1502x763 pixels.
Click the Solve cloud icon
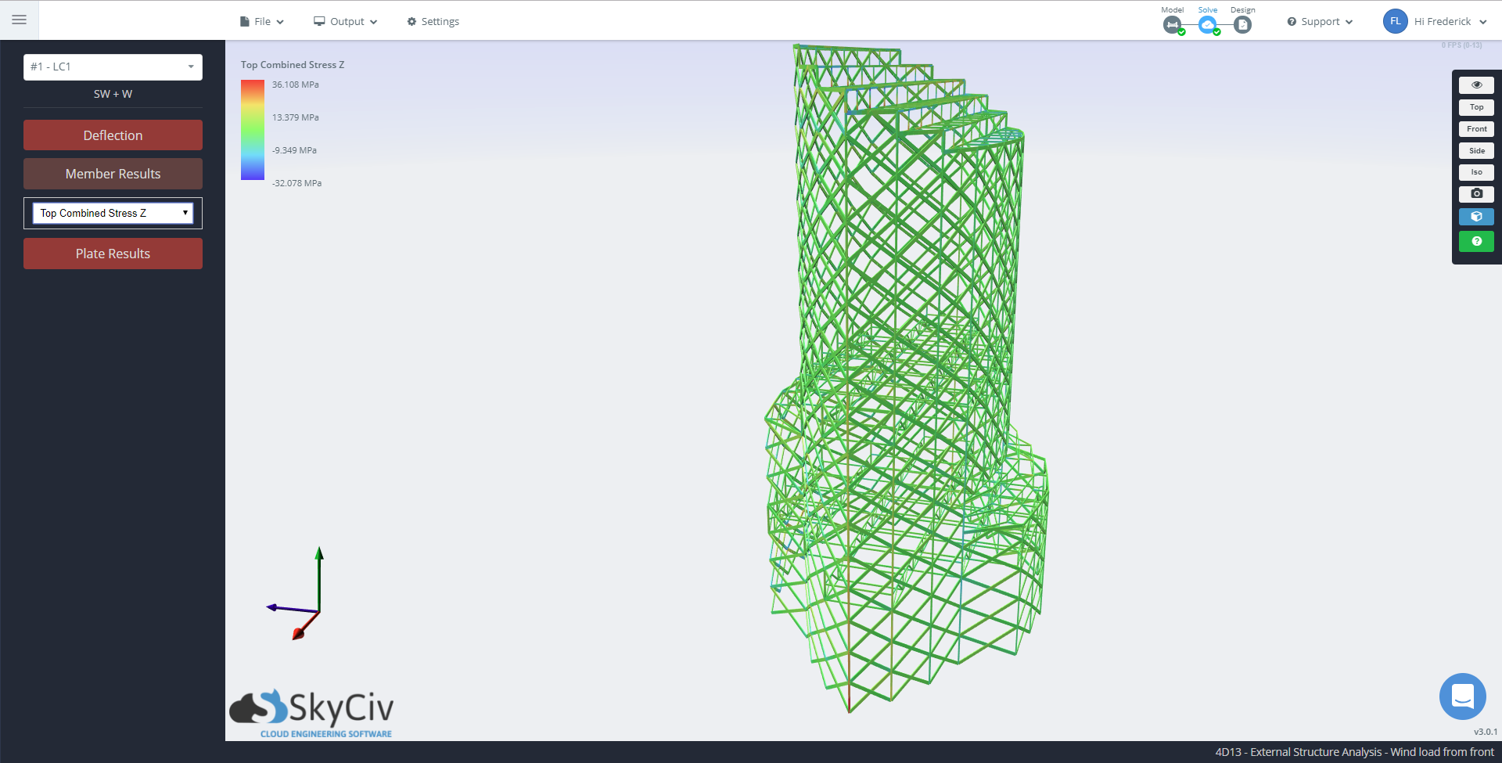point(1208,25)
